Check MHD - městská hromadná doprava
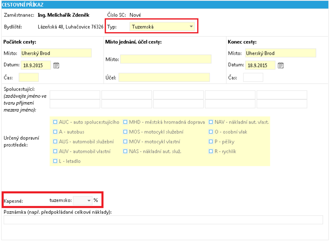The width and height of the screenshot is (330, 241). [125, 122]
